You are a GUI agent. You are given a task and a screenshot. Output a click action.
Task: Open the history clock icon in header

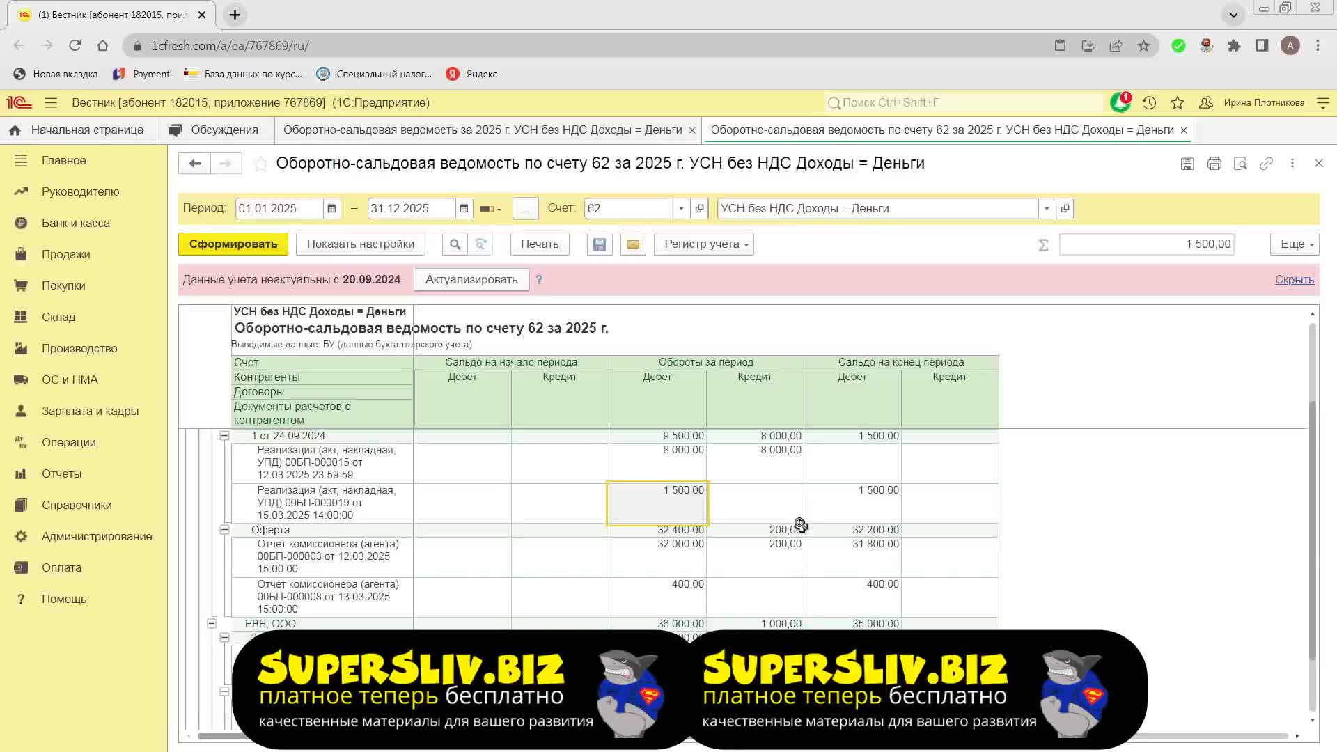1149,103
